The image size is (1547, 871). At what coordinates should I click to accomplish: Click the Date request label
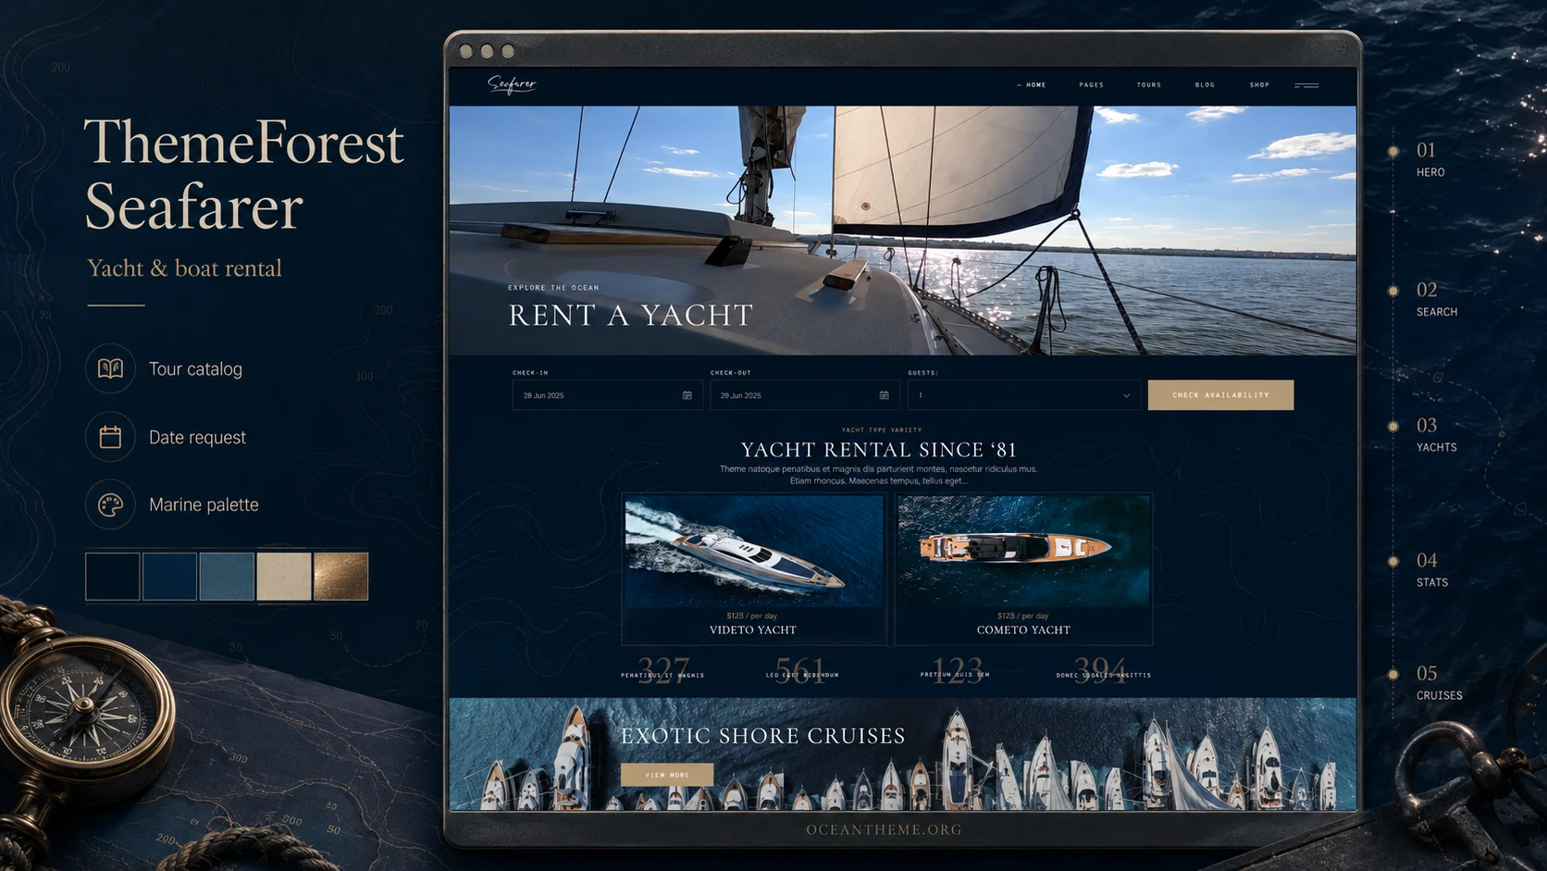[197, 437]
